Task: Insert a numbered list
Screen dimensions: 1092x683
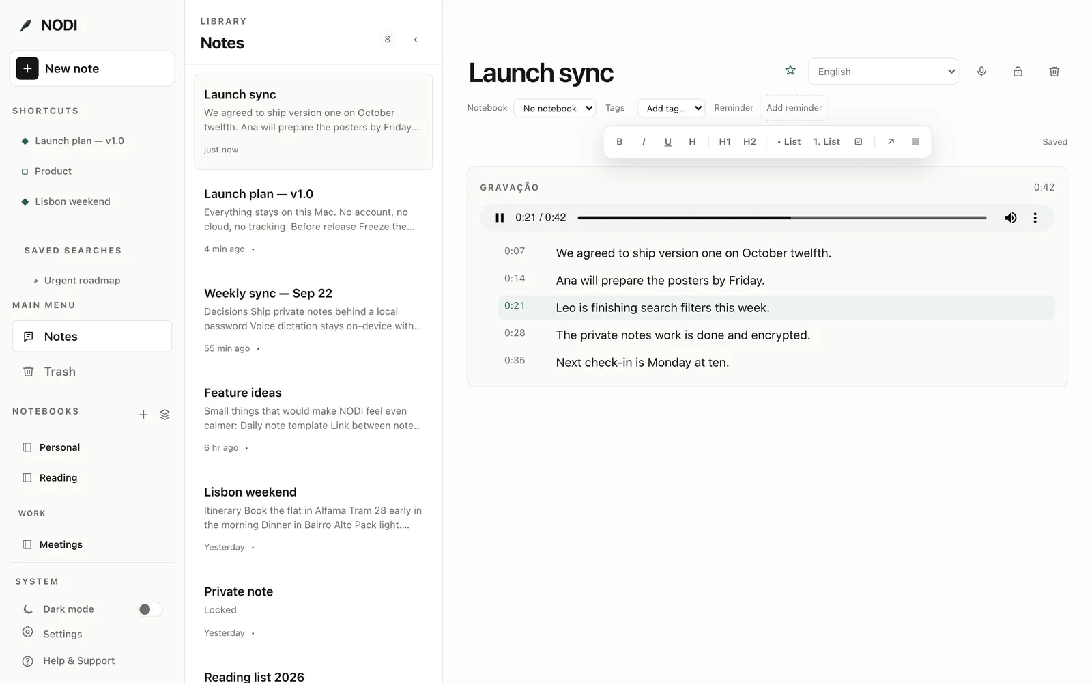Action: coord(827,142)
